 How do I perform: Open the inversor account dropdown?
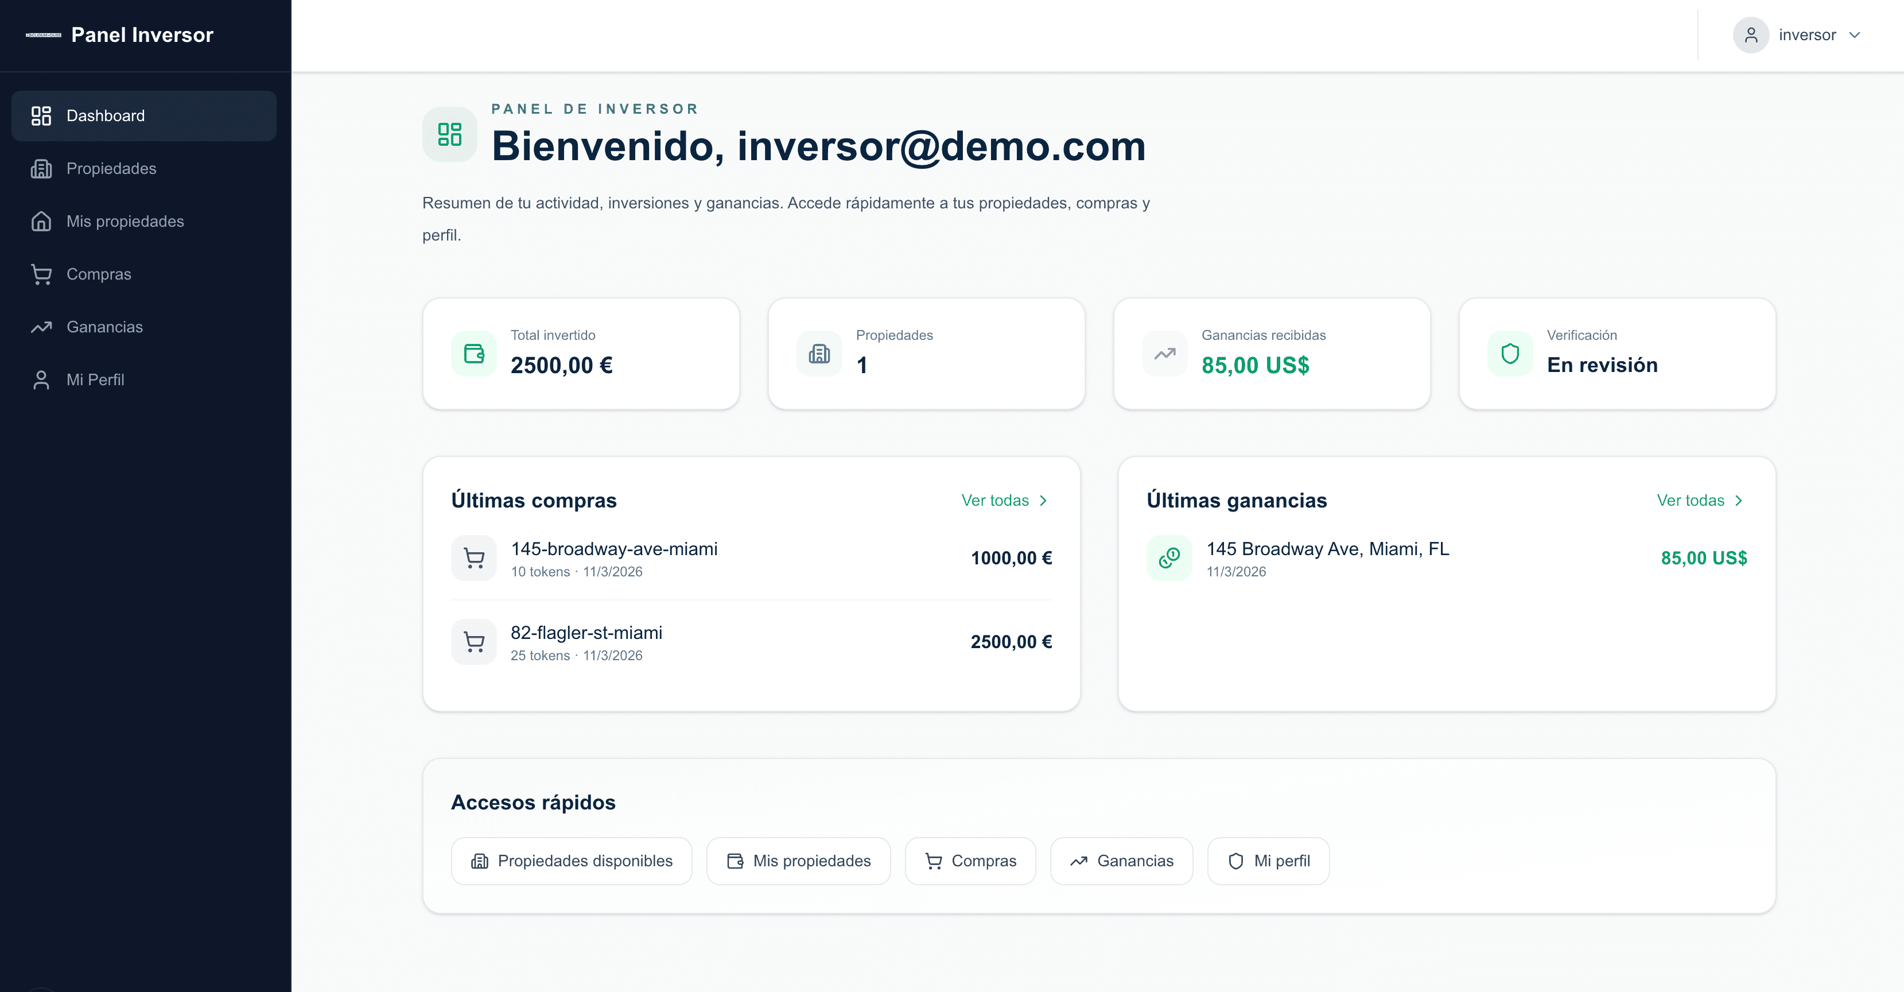click(x=1806, y=35)
